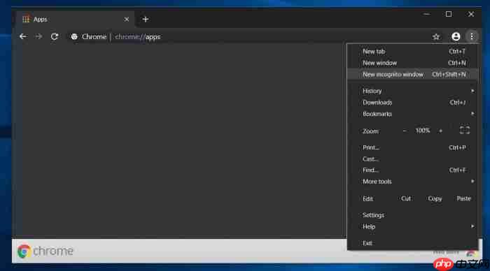Open Downloads from the menu
This screenshot has width=490, height=271.
click(412, 103)
